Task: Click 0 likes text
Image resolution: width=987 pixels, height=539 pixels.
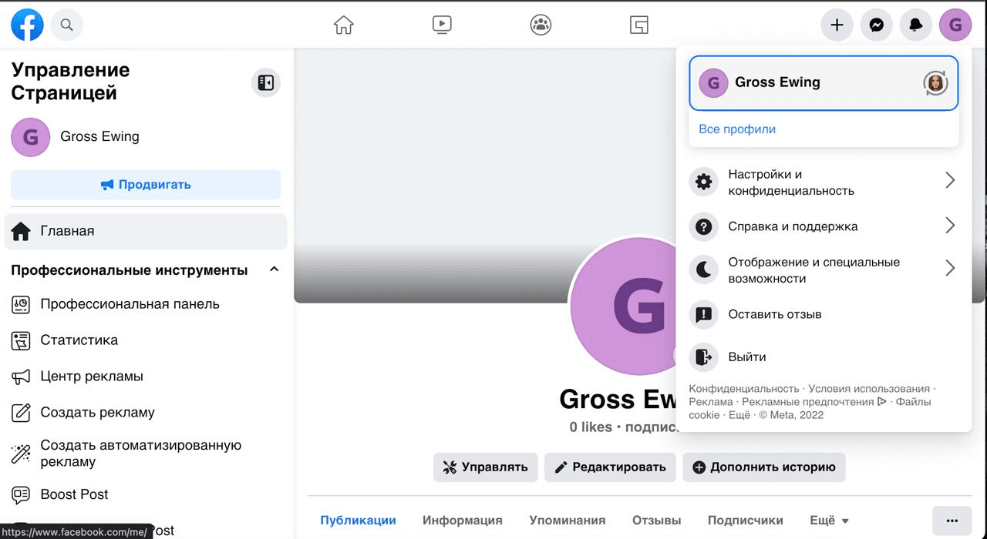Action: coord(591,427)
